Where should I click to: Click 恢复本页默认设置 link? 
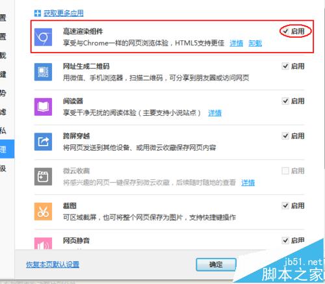[x=53, y=265]
